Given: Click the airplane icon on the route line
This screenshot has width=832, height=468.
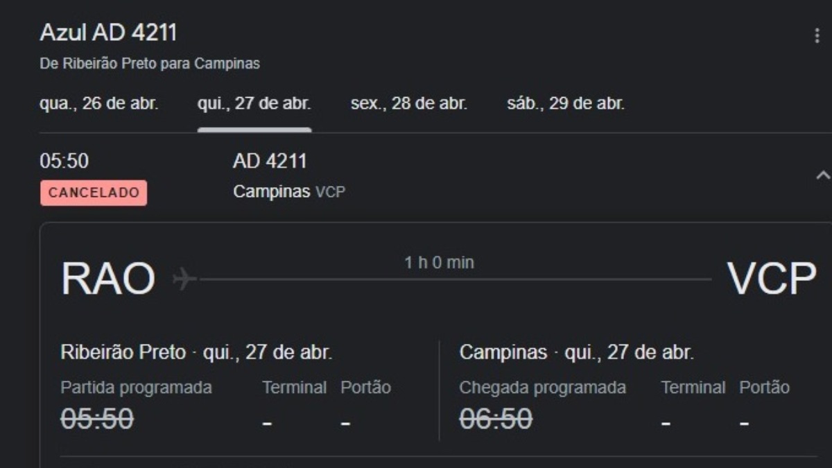Looking at the screenshot, I should [182, 278].
